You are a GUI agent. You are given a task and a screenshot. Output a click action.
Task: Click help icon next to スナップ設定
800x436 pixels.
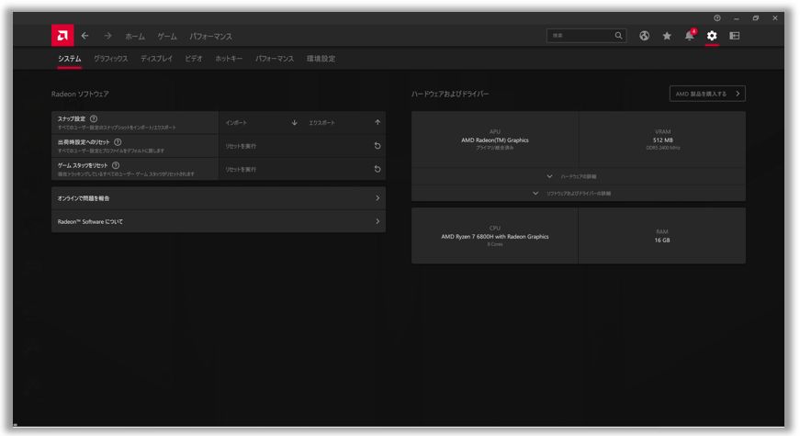(94, 118)
